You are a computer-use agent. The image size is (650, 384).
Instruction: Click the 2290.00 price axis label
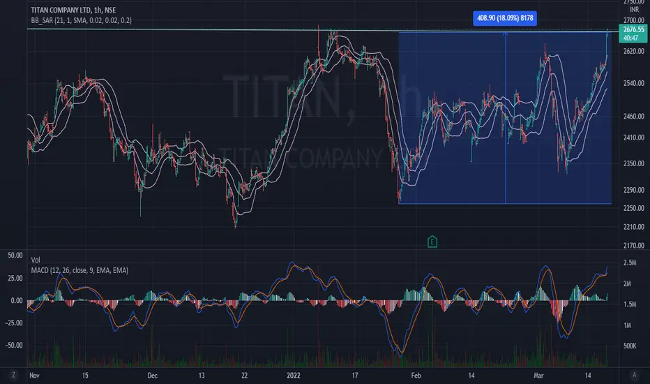point(634,190)
